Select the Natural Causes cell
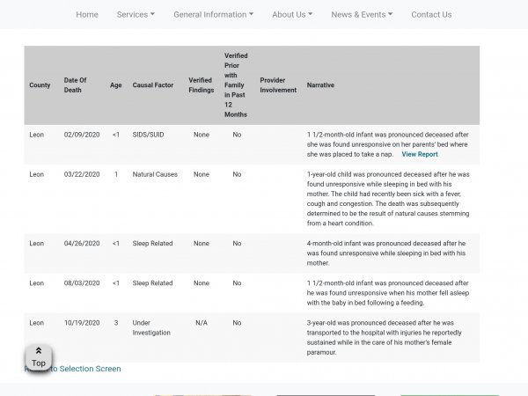The height and width of the screenshot is (396, 528). [155, 174]
